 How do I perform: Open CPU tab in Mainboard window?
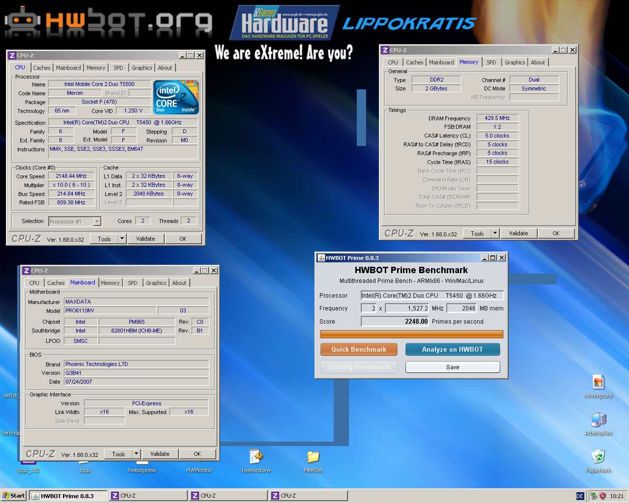pyautogui.click(x=34, y=283)
